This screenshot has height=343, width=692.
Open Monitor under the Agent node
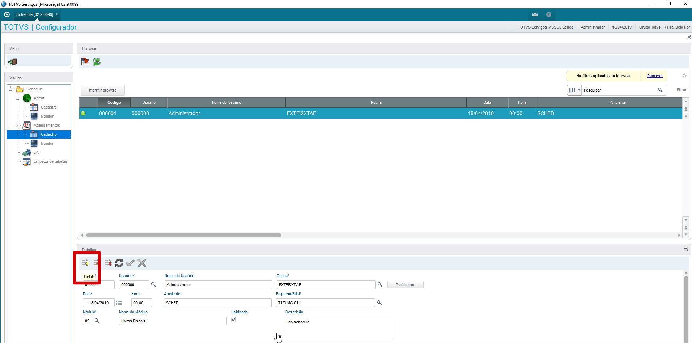coord(47,116)
